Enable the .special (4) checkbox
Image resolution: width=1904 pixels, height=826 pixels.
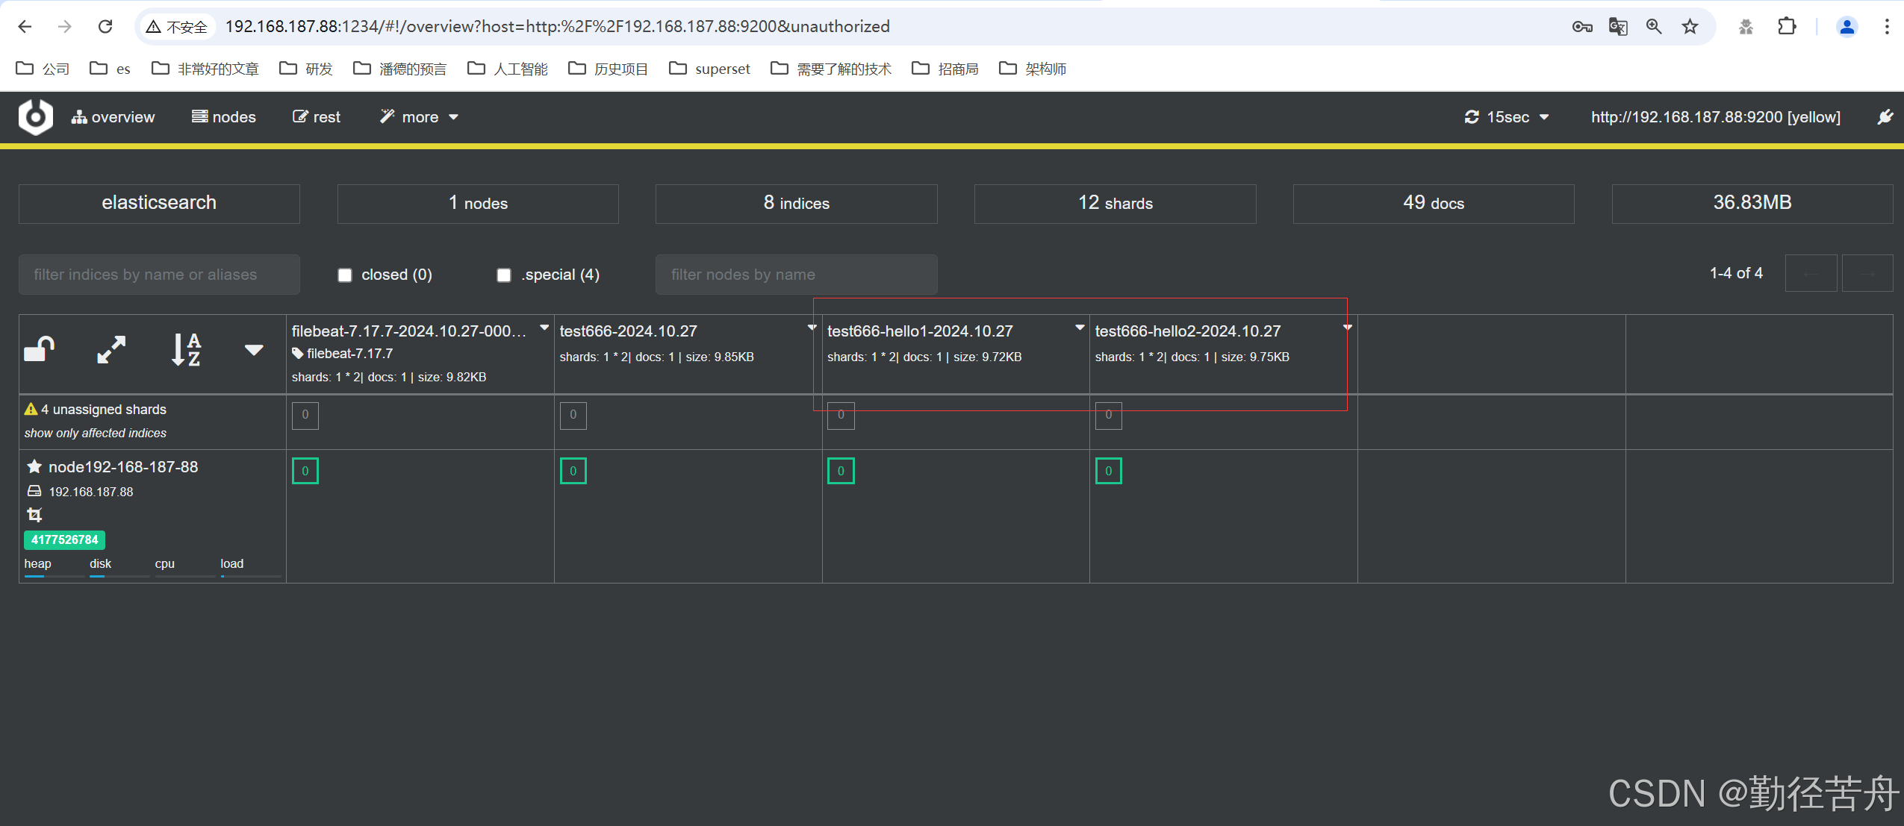[x=504, y=275]
